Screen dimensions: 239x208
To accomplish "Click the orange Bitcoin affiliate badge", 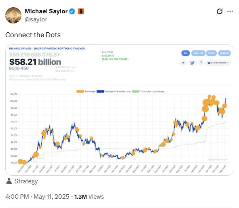I will coord(81,11).
